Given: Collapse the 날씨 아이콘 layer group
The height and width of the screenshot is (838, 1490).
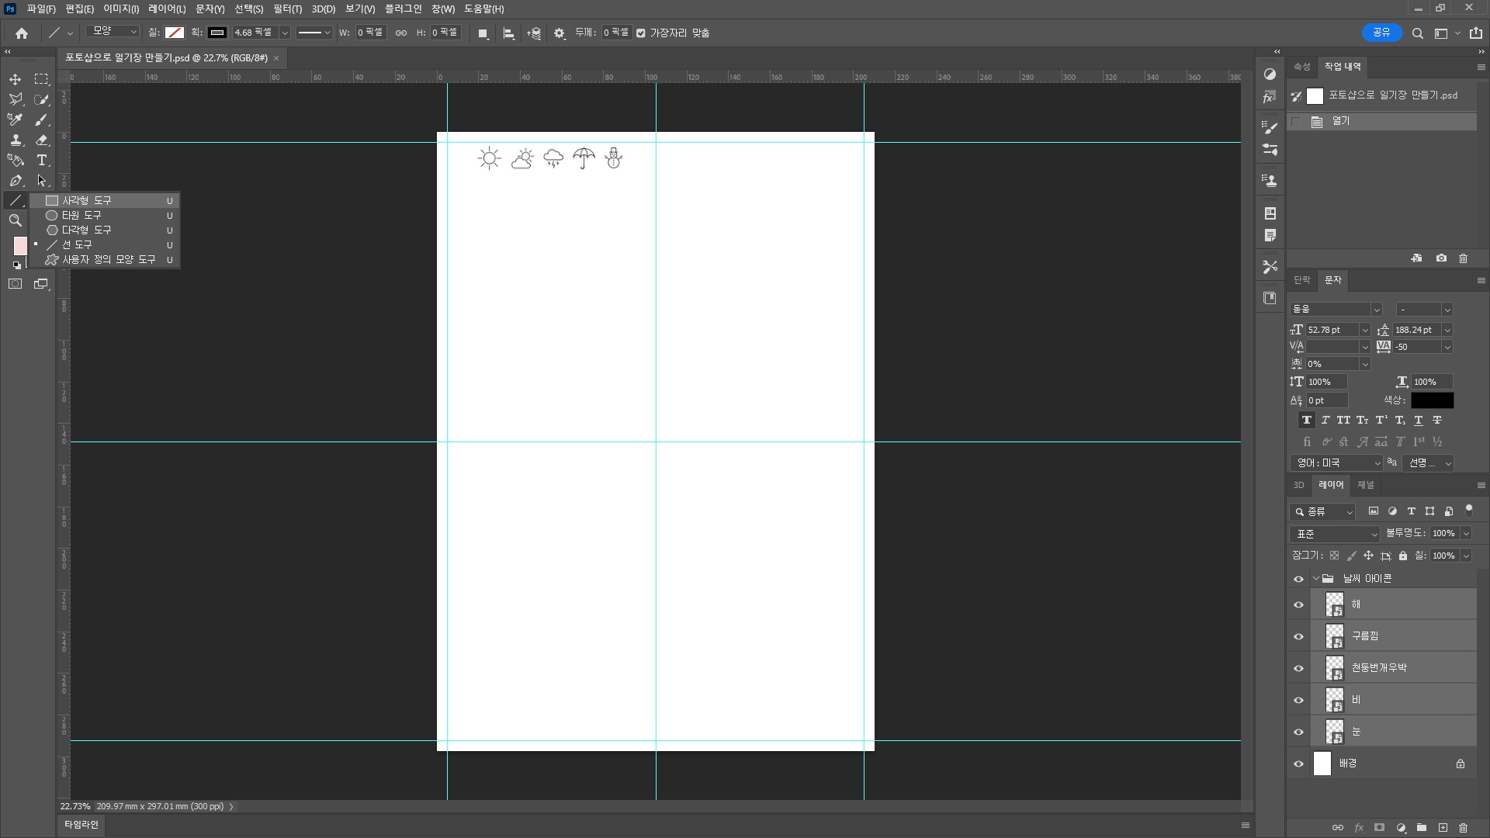Looking at the screenshot, I should 1315,579.
